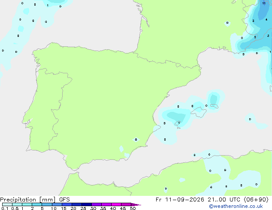
Task: Click the purple arrow tip beyond 50 on legend
Action: point(136,204)
